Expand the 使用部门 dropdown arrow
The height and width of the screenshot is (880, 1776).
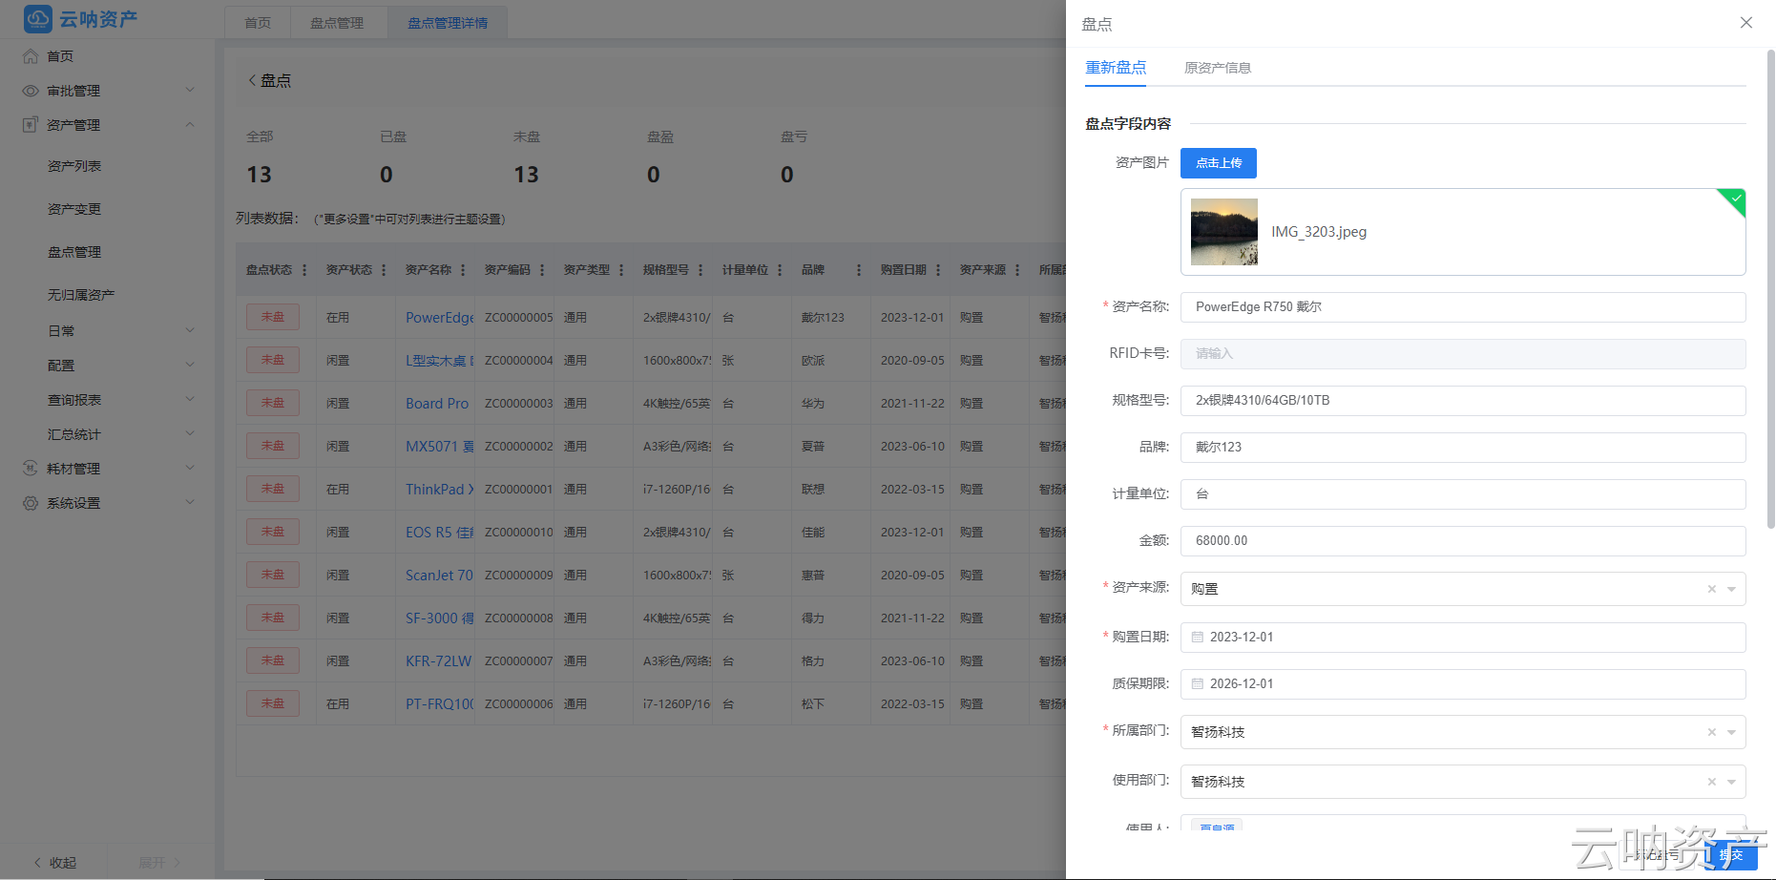pyautogui.click(x=1731, y=782)
